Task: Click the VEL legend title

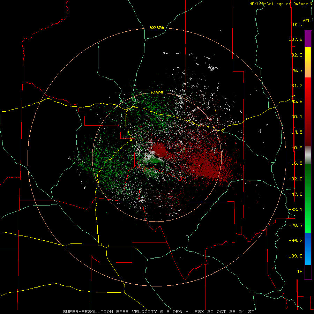Action: tap(306, 21)
